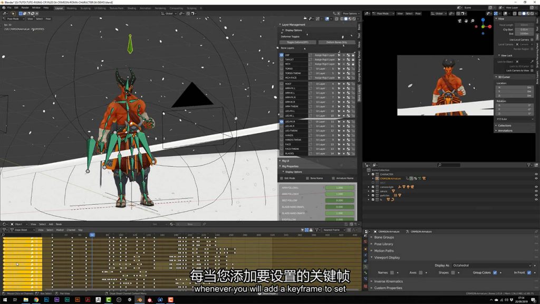Open the Dope Sheet mode dropdown
540x304 pixels.
tap(23, 230)
